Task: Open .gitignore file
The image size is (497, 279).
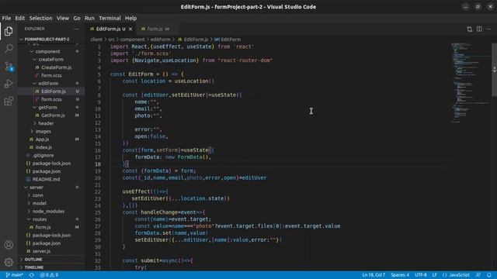Action: click(x=43, y=155)
